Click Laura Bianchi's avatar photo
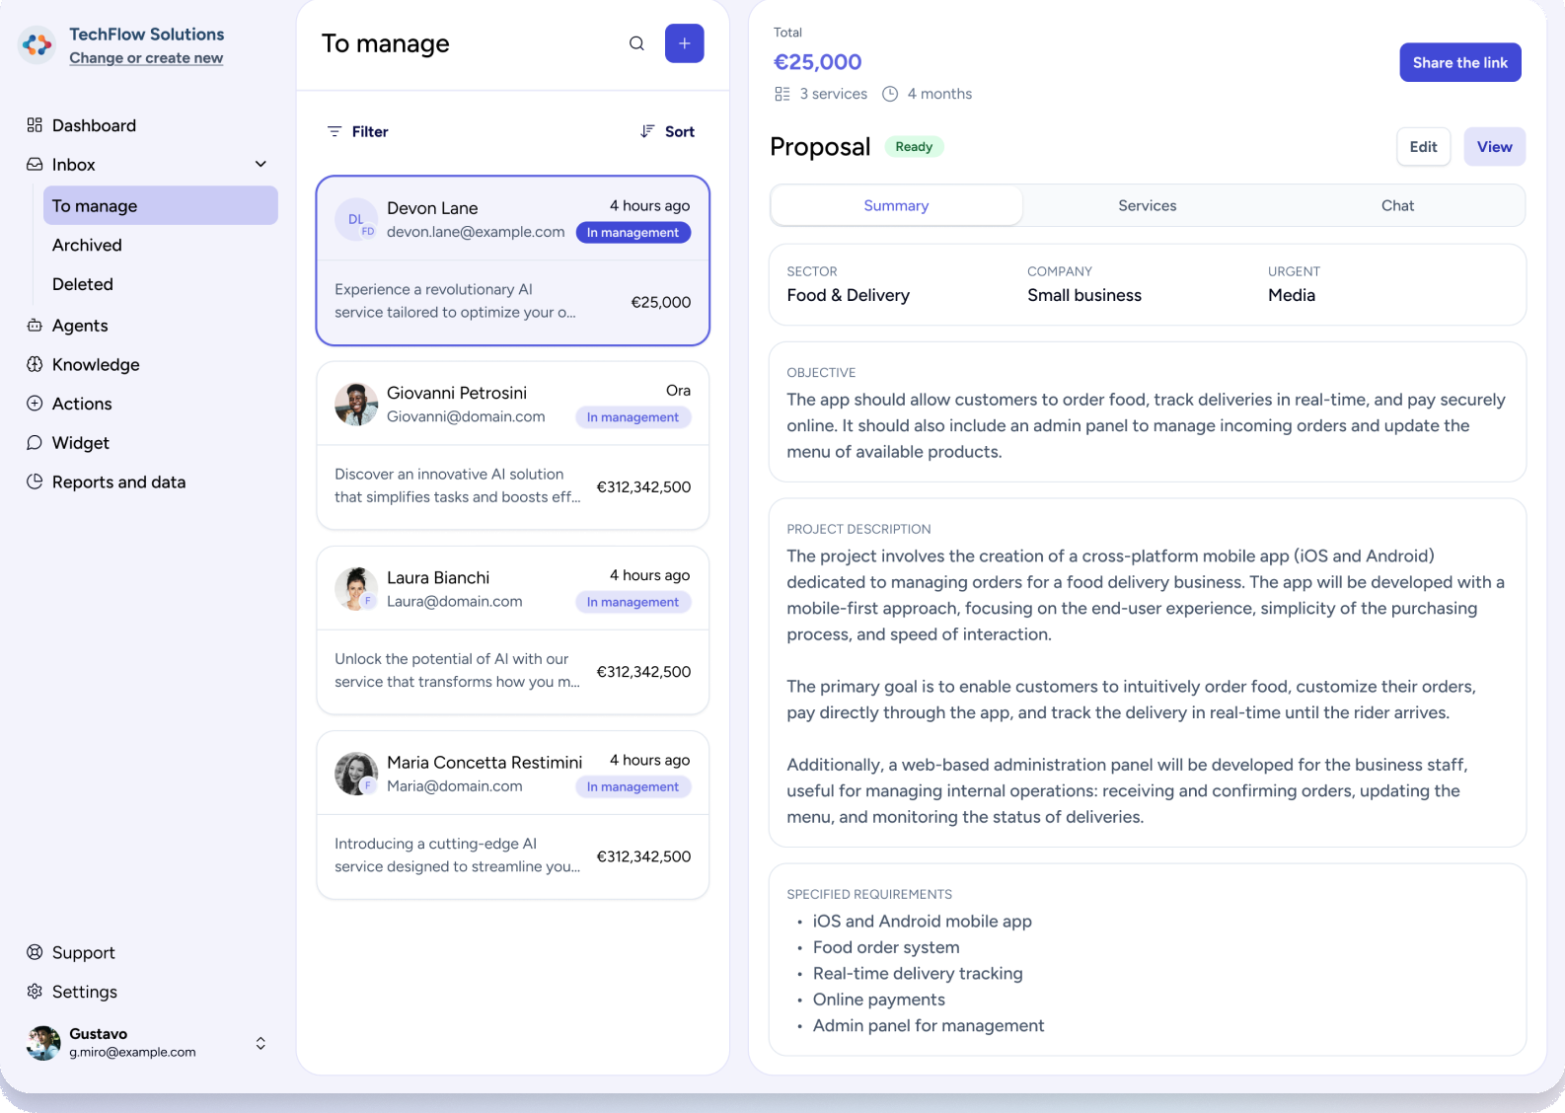This screenshot has height=1113, width=1565. pyautogui.click(x=356, y=589)
